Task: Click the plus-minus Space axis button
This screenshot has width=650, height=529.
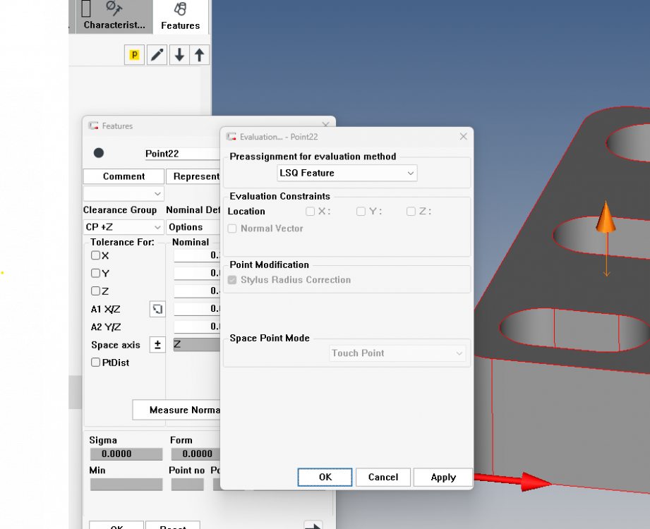Action: [x=157, y=345]
